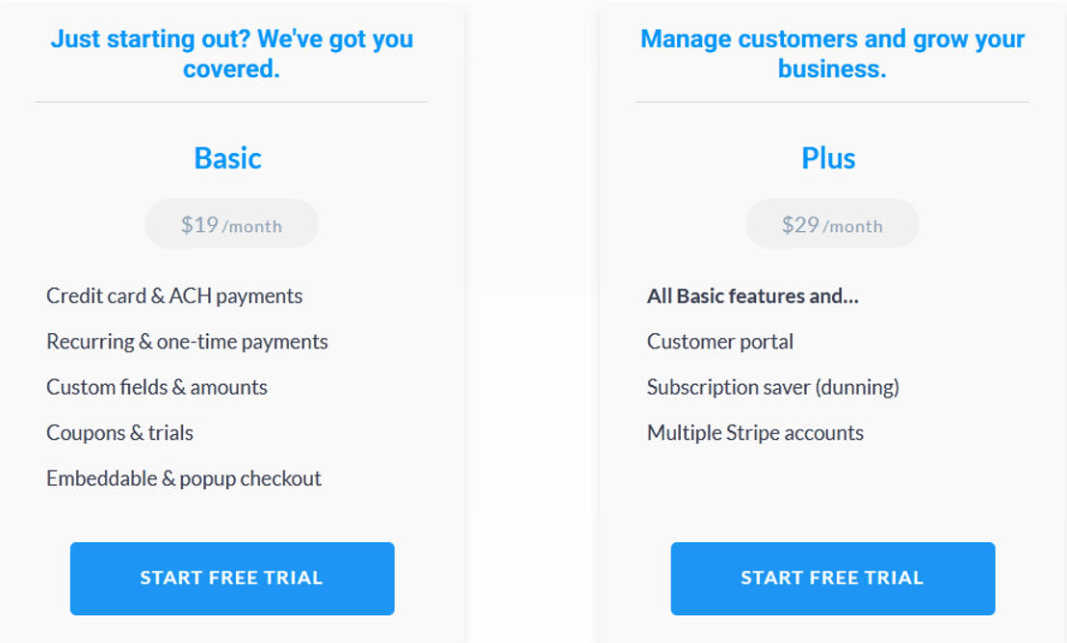
Task: Click the 'Manage customers and grow' tagline
Action: point(832,53)
